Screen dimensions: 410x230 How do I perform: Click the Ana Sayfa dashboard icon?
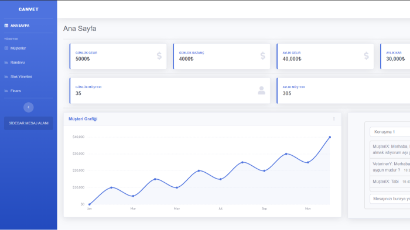[6, 26]
